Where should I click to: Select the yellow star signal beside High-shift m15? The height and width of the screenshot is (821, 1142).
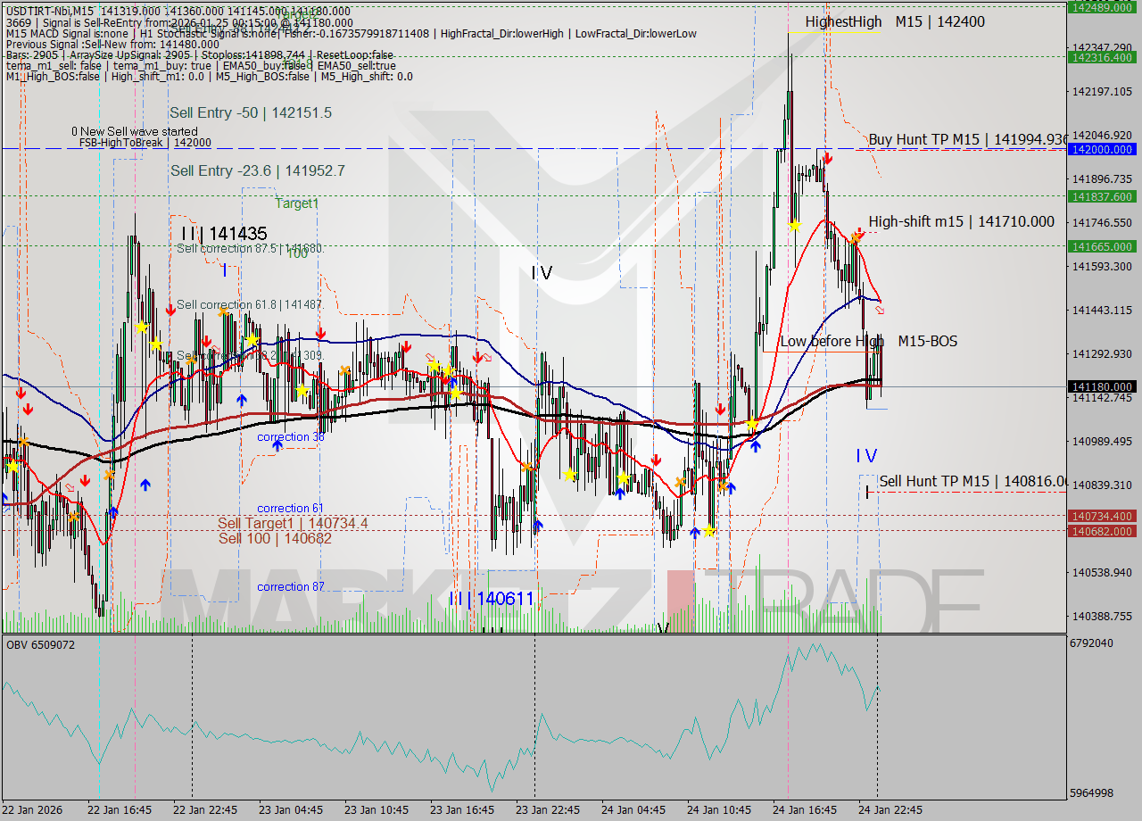click(x=796, y=226)
